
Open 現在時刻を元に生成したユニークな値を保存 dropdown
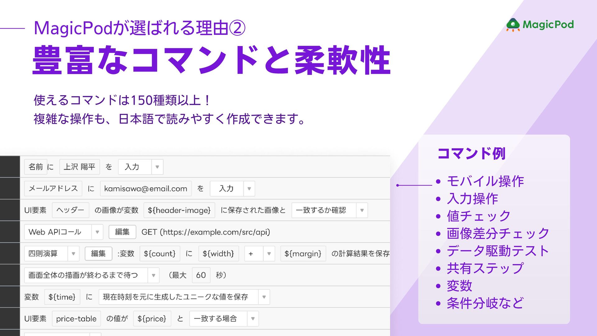point(264,297)
